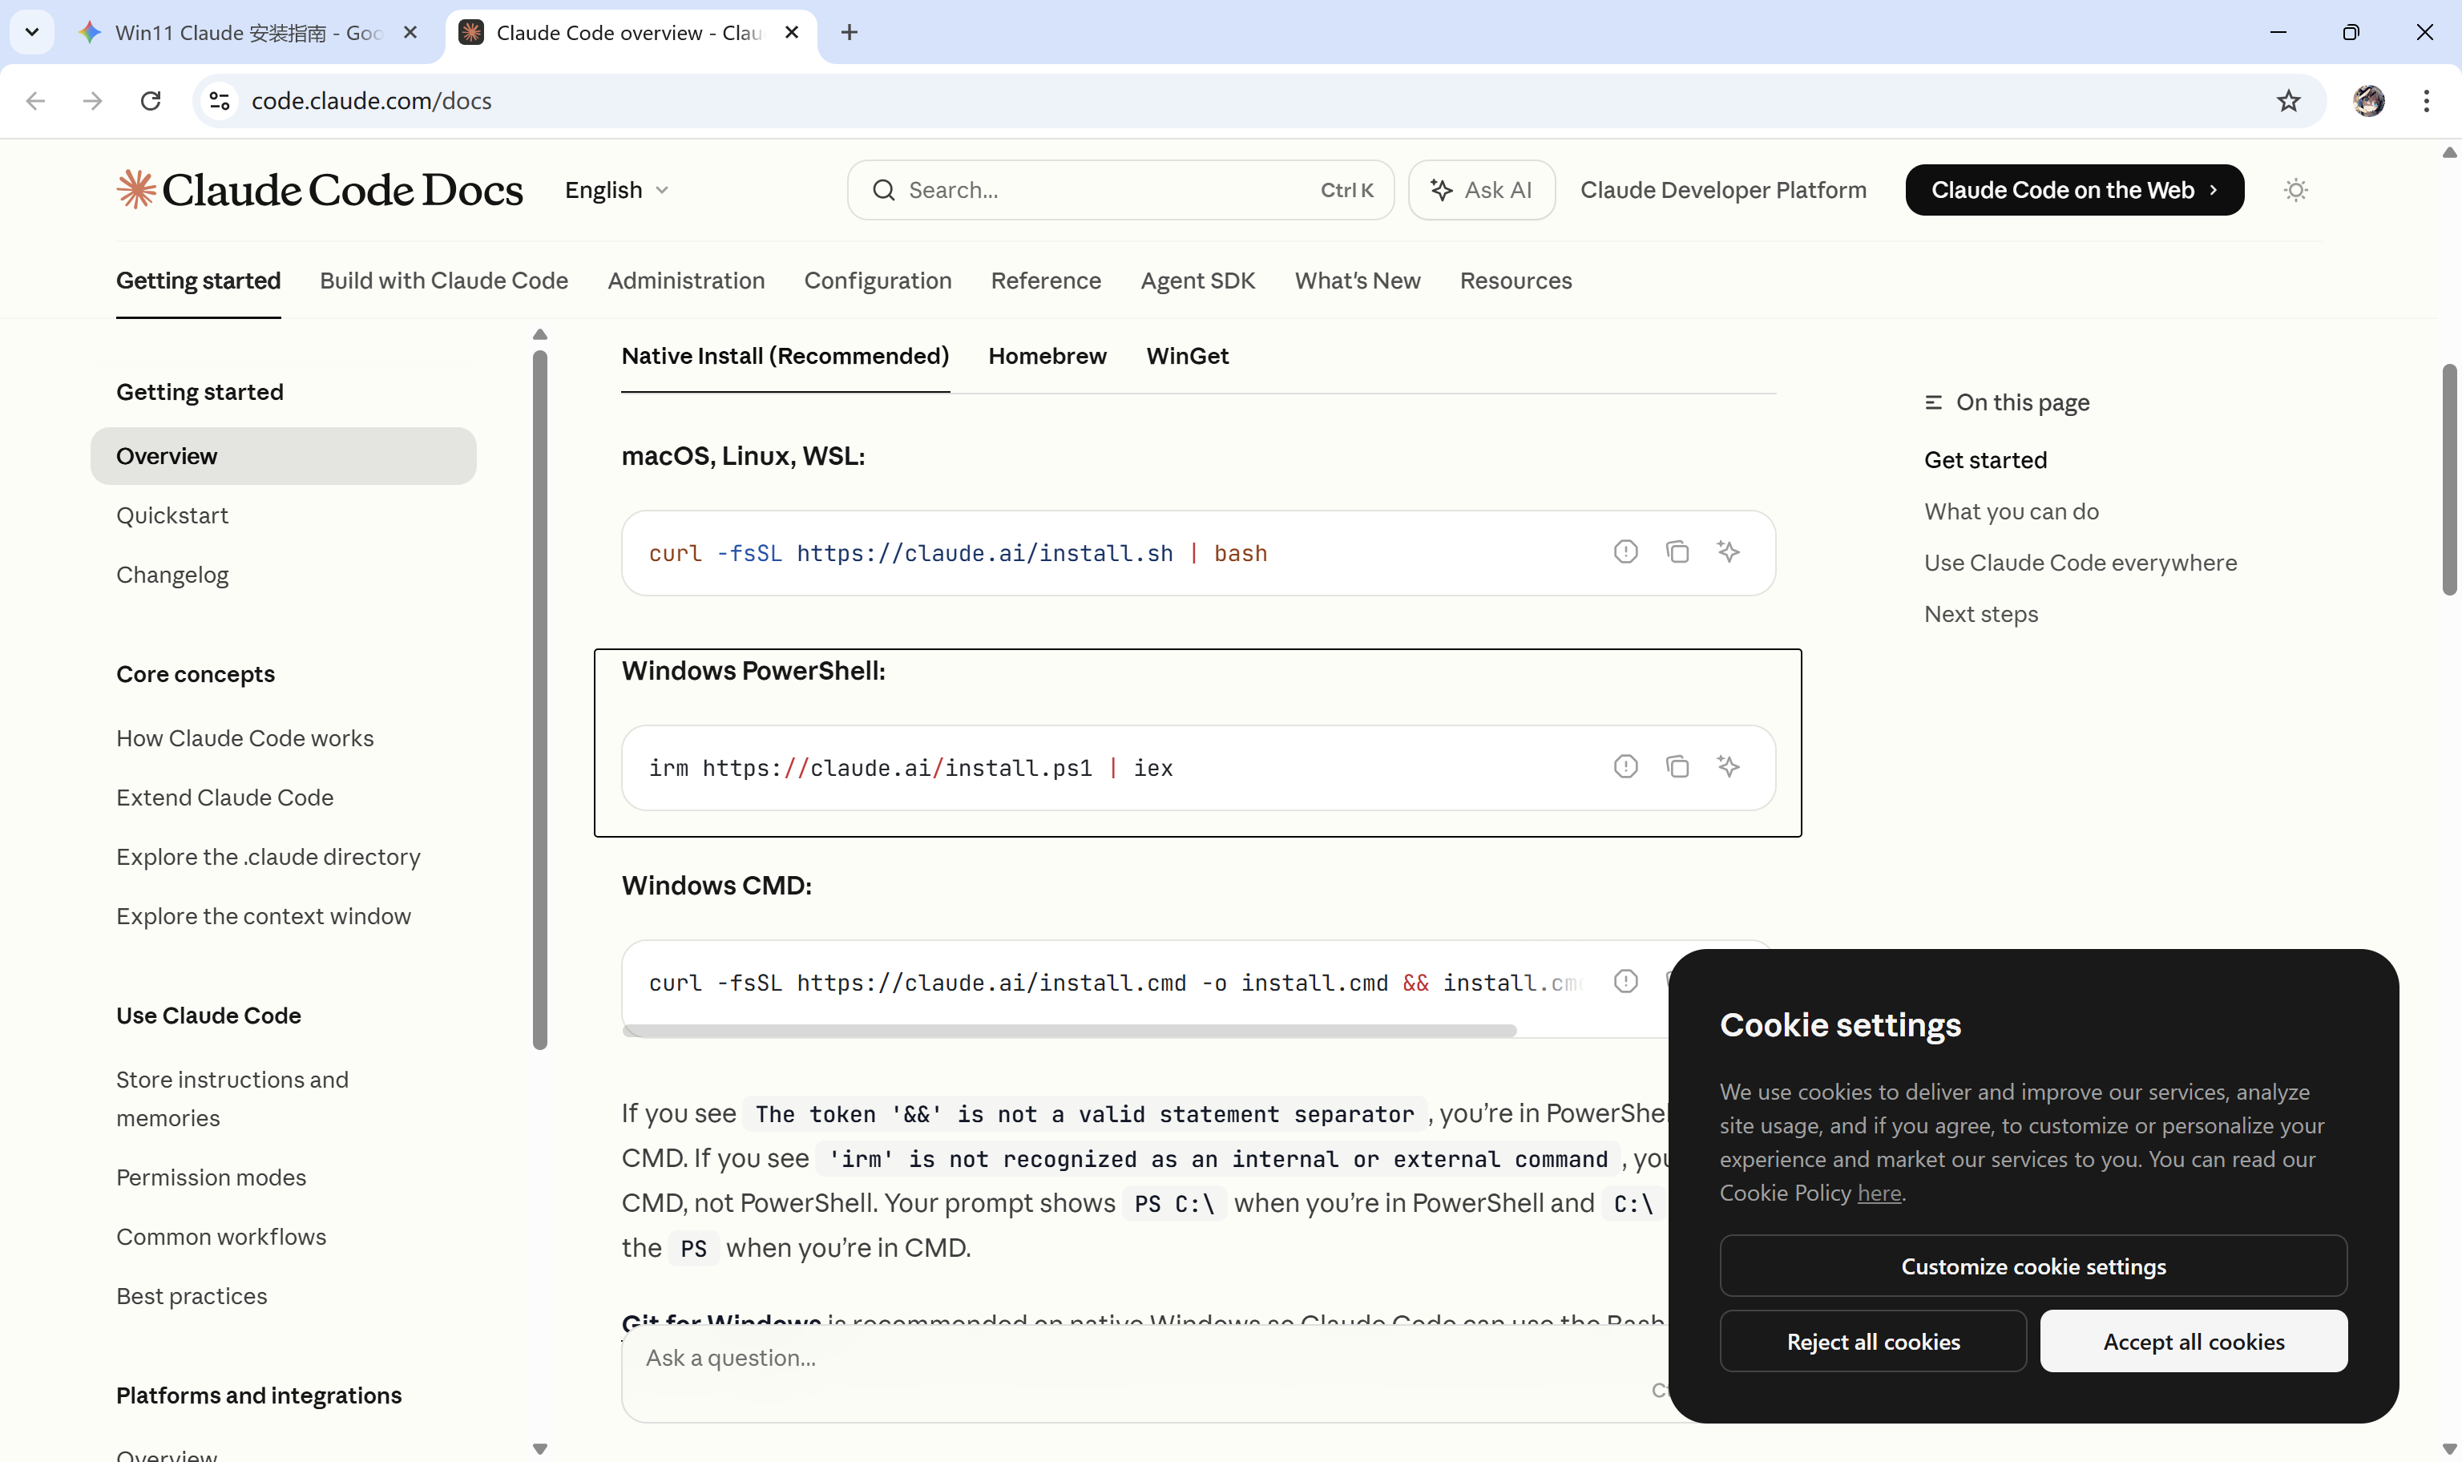
Task: Click the browser back arrow
Action: [35, 100]
